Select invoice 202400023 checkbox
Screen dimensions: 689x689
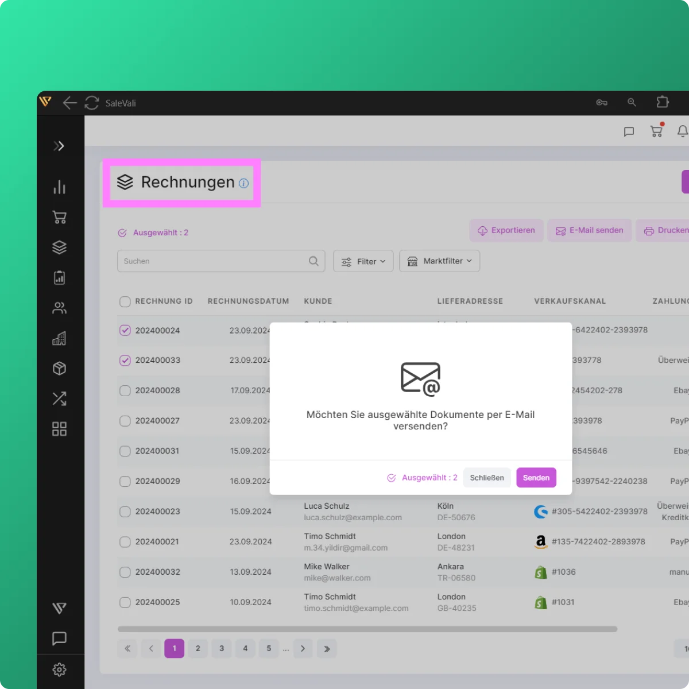pos(125,512)
